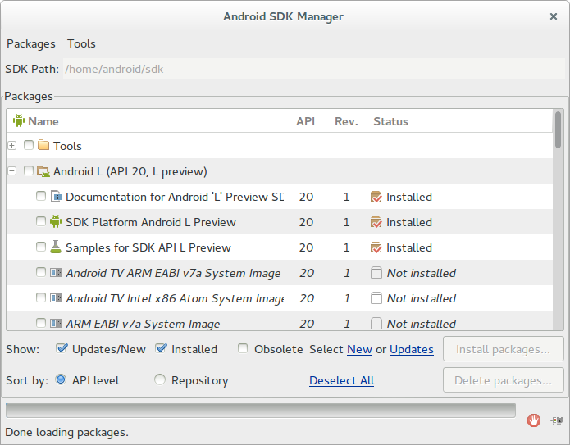Select the API level sort radio button
The height and width of the screenshot is (445, 570).
(61, 379)
